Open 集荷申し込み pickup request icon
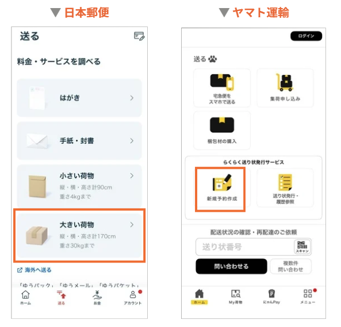 coord(285,82)
